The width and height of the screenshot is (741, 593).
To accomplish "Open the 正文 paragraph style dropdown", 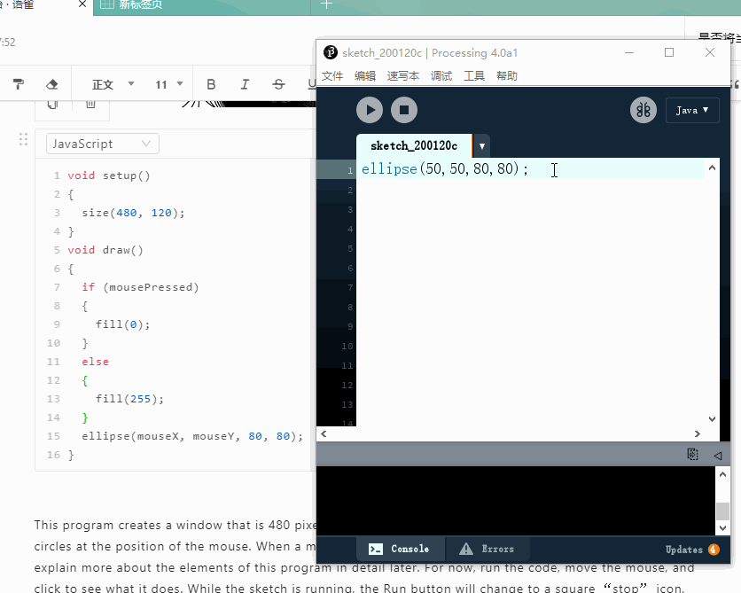I will click(x=113, y=84).
